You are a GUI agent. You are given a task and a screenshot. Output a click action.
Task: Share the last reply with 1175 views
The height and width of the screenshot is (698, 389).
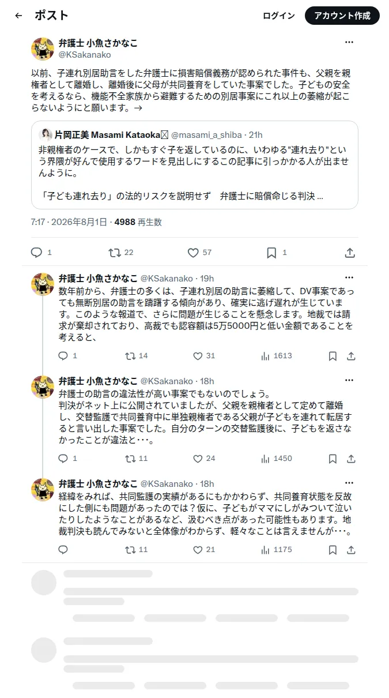click(x=351, y=550)
